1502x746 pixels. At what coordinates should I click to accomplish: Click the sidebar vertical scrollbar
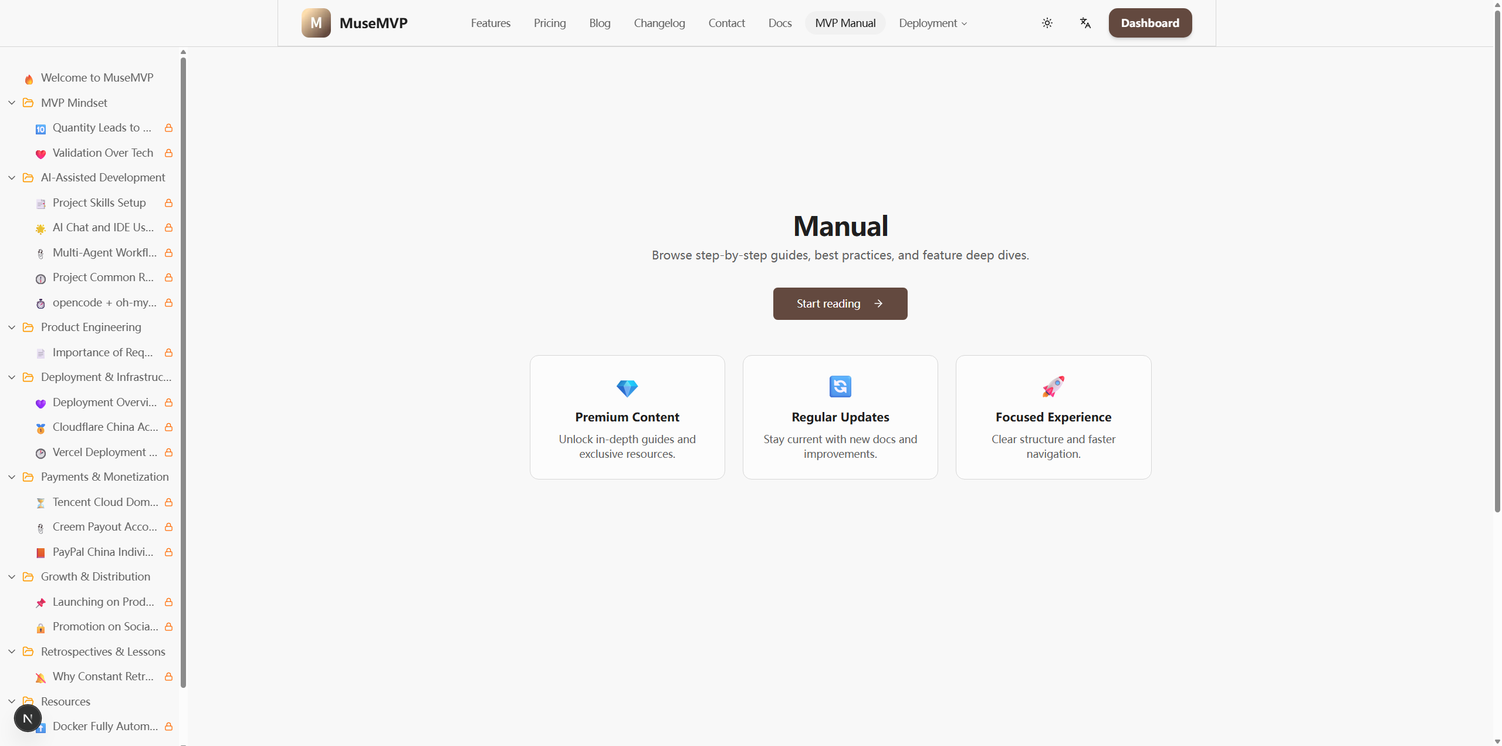tap(183, 370)
